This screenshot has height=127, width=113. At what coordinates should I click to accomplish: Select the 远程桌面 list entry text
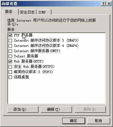[22, 77]
